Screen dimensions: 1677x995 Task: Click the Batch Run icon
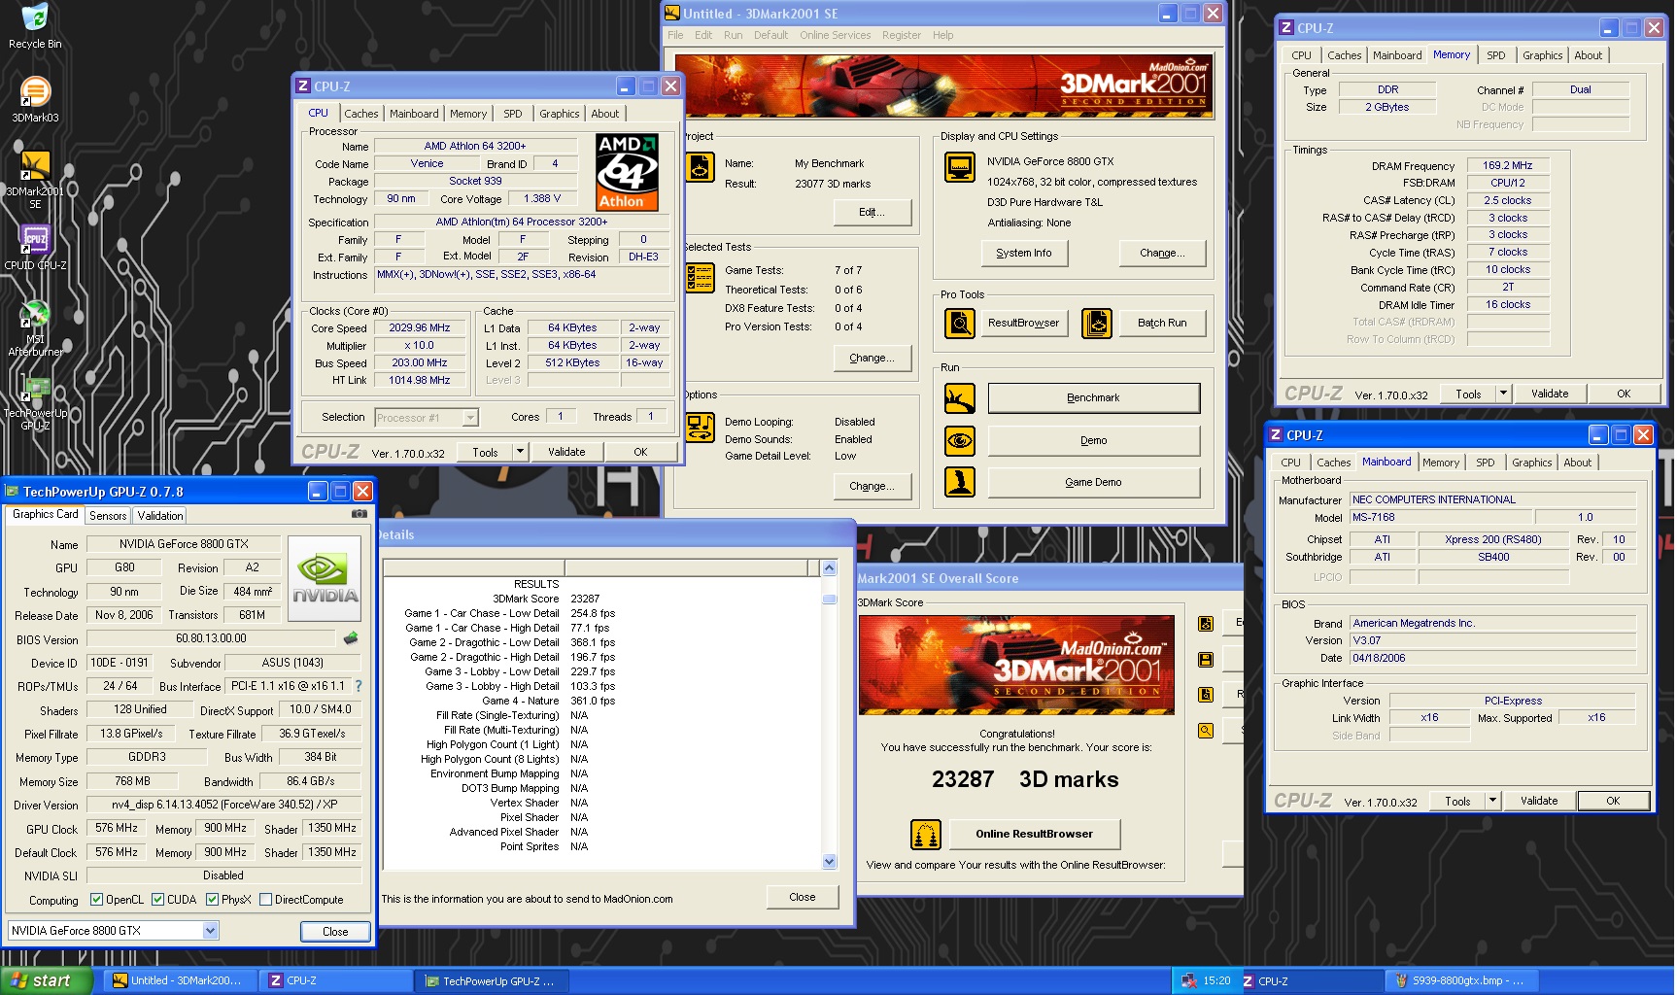(1097, 323)
